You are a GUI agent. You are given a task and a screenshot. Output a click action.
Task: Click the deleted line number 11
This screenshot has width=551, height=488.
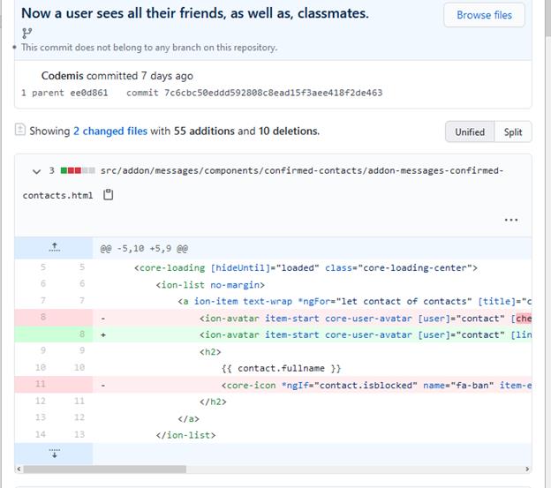(x=41, y=384)
